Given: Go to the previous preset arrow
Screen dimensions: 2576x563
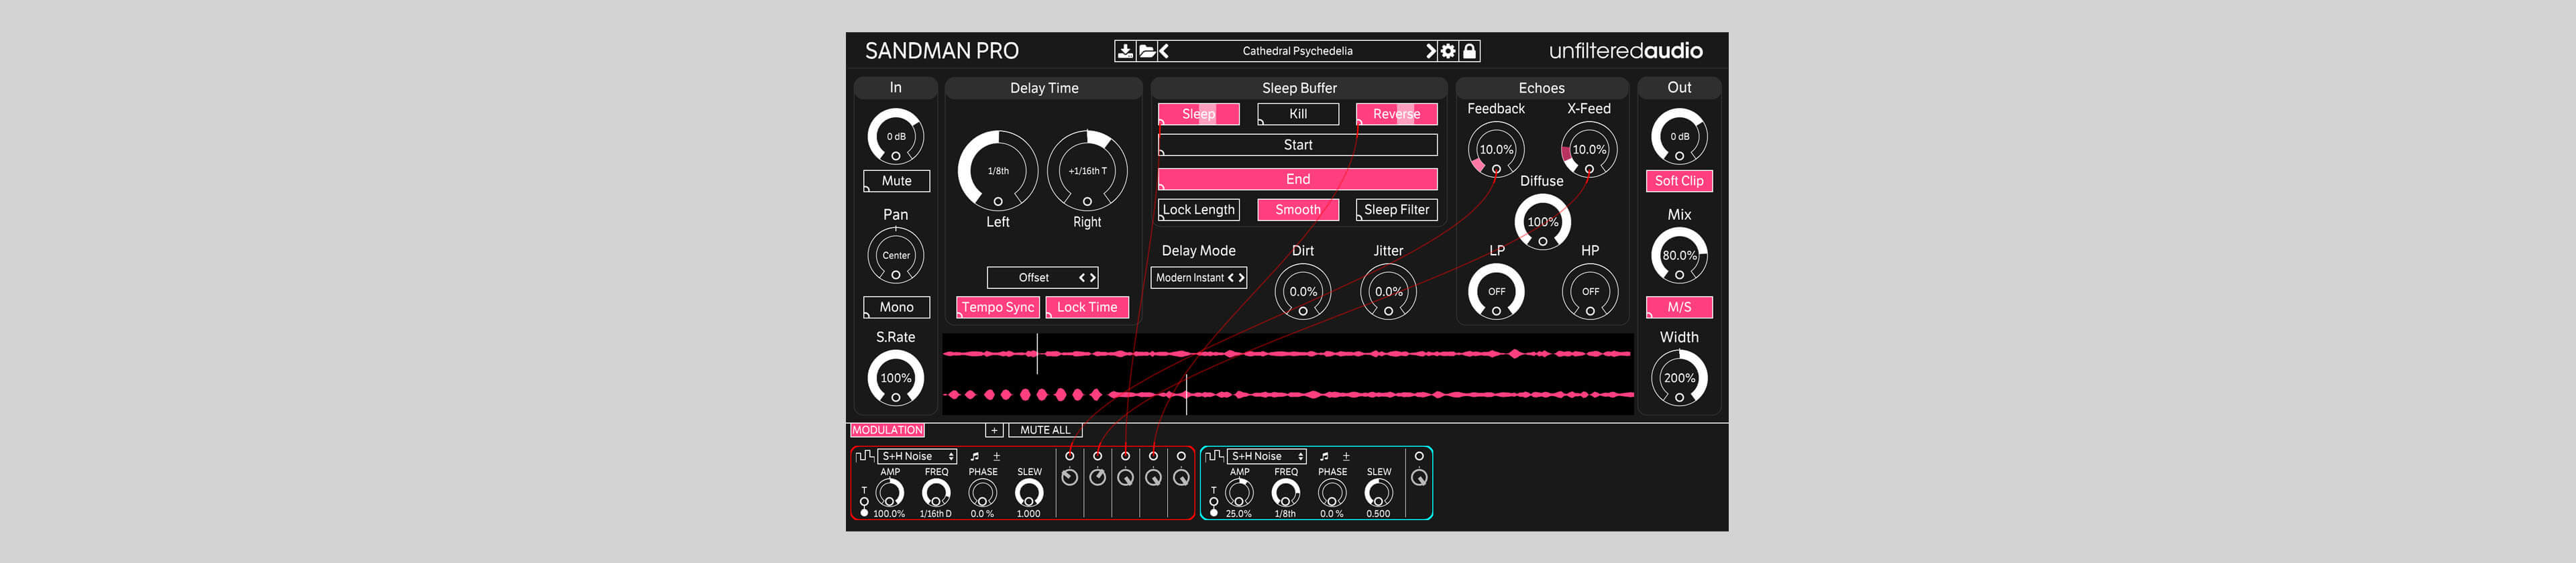Looking at the screenshot, I should [1164, 51].
